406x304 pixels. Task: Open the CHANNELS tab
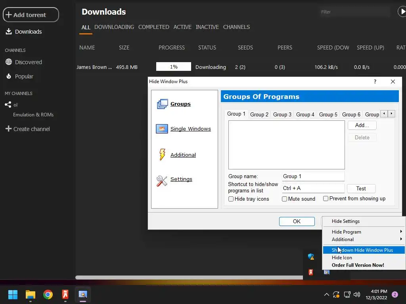(236, 27)
